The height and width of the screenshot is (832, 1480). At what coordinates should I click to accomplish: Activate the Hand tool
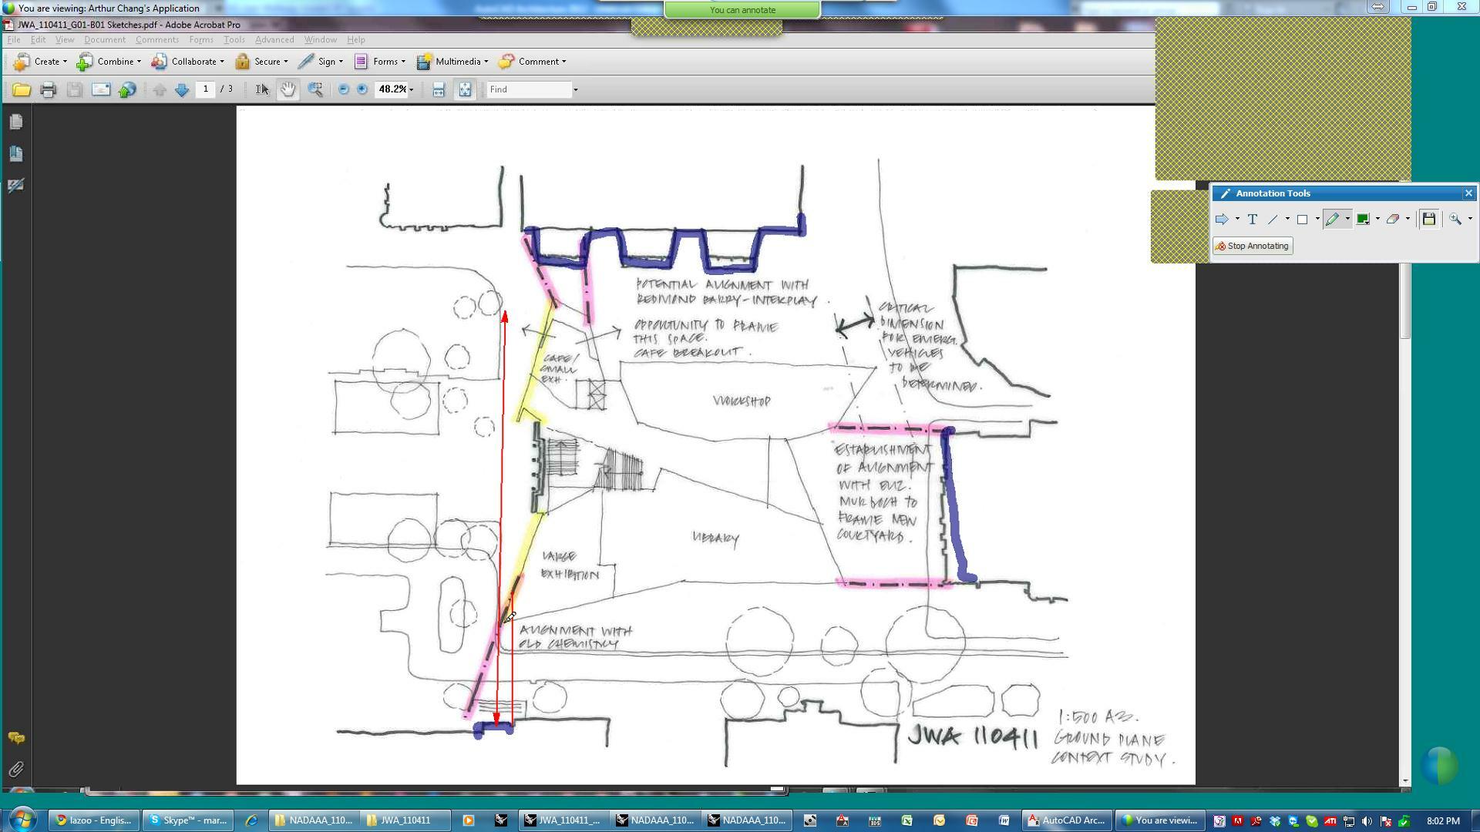pyautogui.click(x=288, y=90)
